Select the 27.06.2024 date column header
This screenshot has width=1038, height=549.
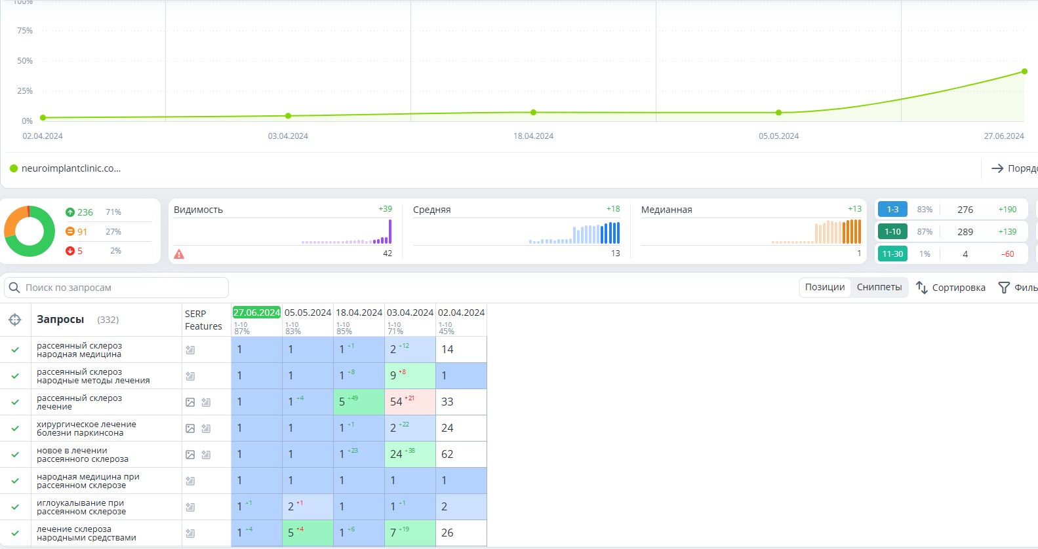pyautogui.click(x=256, y=312)
